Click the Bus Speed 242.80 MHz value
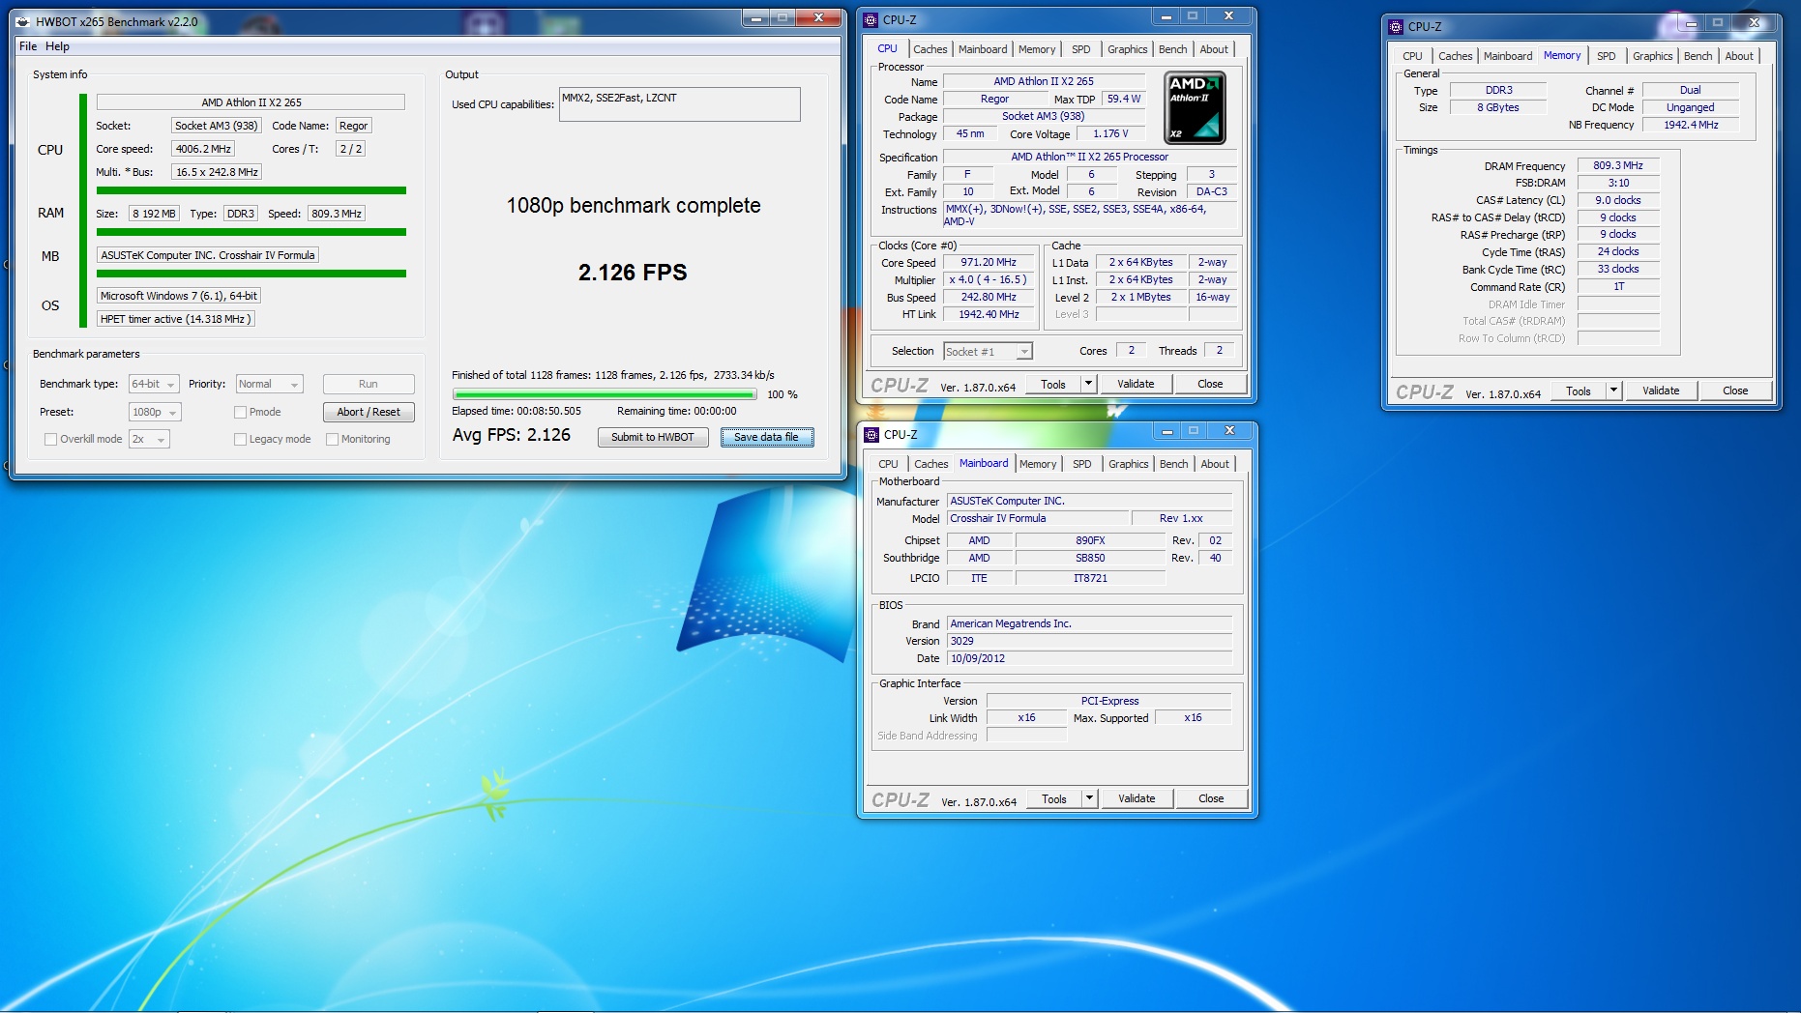Image resolution: width=1801 pixels, height=1013 pixels. (x=989, y=297)
